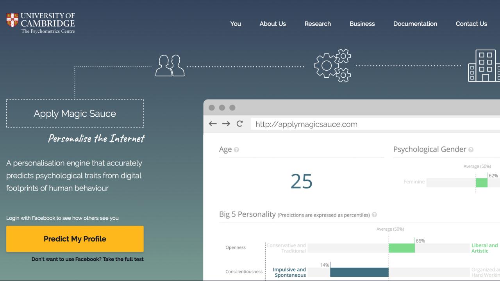The image size is (500, 281).
Task: Click the applymagicsauce.com address bar
Action: click(375, 124)
